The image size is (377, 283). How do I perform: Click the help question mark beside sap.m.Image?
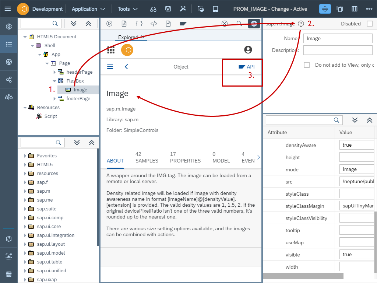(x=301, y=24)
